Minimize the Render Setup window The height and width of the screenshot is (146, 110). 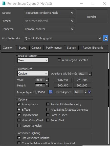tap(81, 4)
